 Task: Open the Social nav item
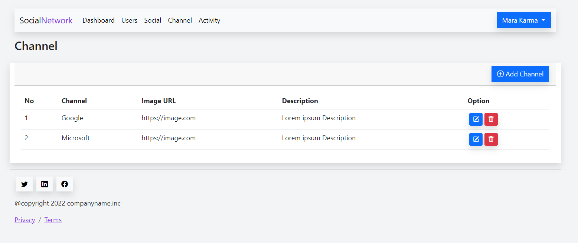(153, 20)
